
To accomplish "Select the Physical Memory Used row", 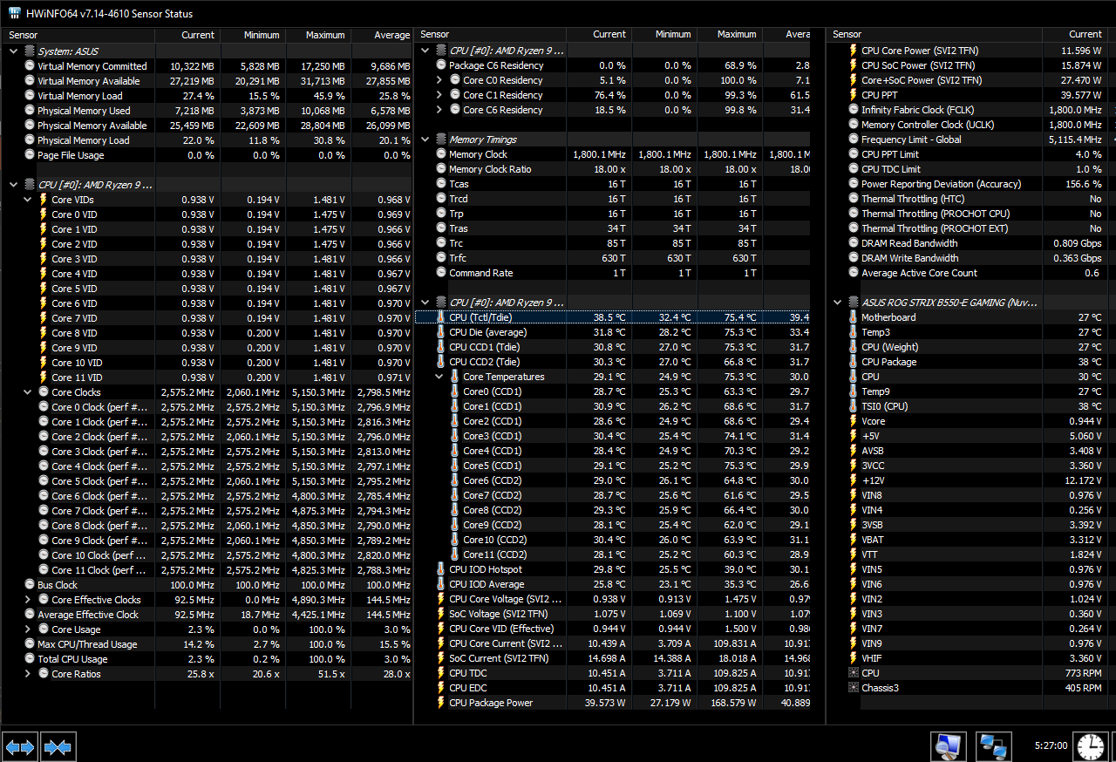I will 208,111.
